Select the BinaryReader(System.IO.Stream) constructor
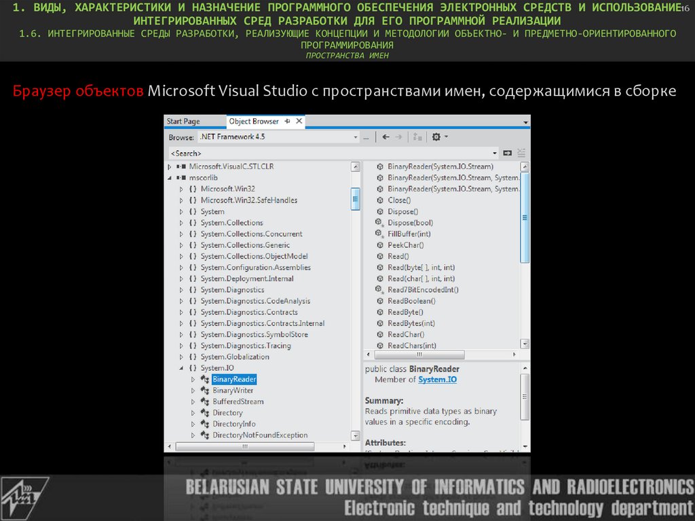This screenshot has width=695, height=521. pos(440,166)
